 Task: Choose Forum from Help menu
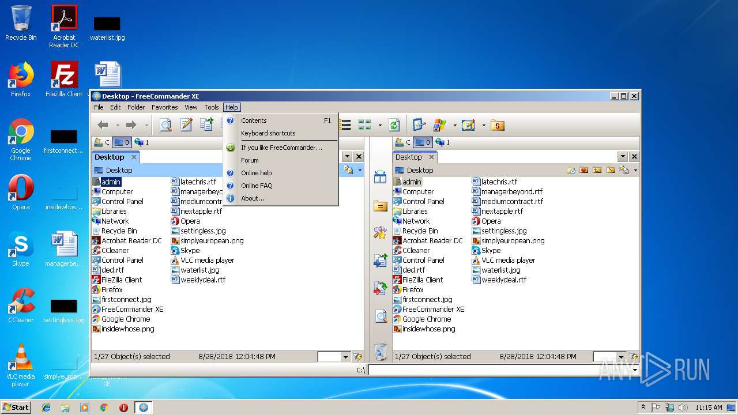click(x=281, y=160)
